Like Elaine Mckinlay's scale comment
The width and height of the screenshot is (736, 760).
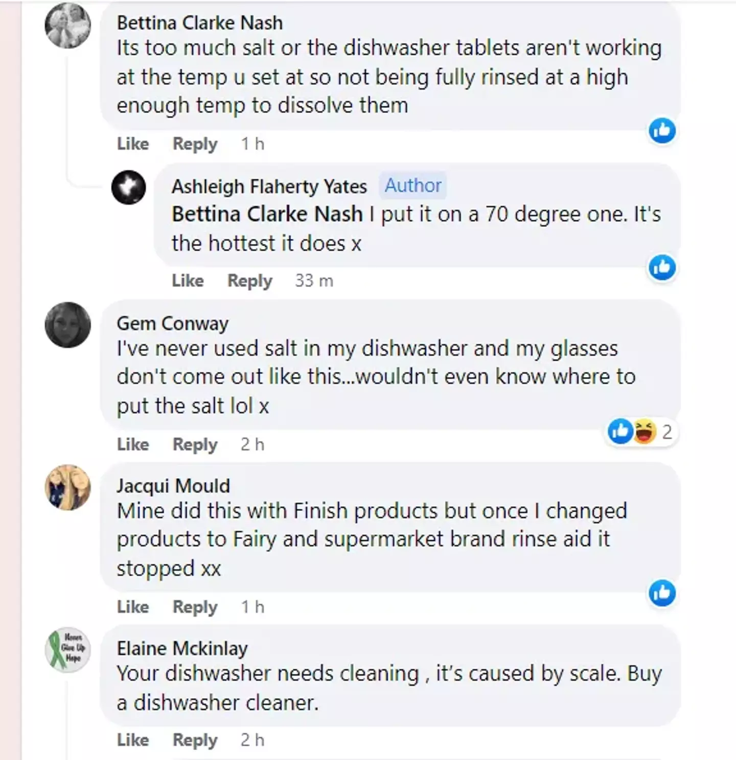(x=133, y=740)
